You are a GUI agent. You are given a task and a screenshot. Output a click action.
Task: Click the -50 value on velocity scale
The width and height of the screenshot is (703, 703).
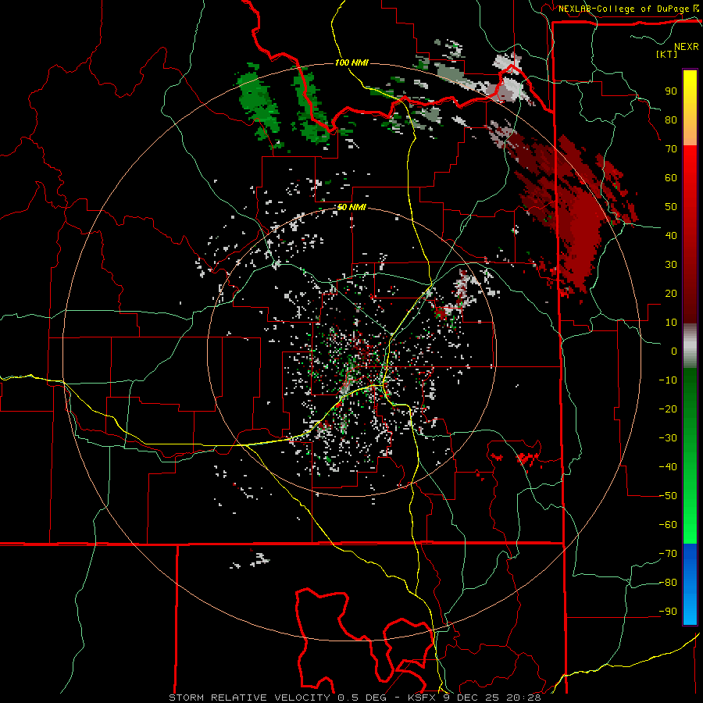tap(668, 496)
